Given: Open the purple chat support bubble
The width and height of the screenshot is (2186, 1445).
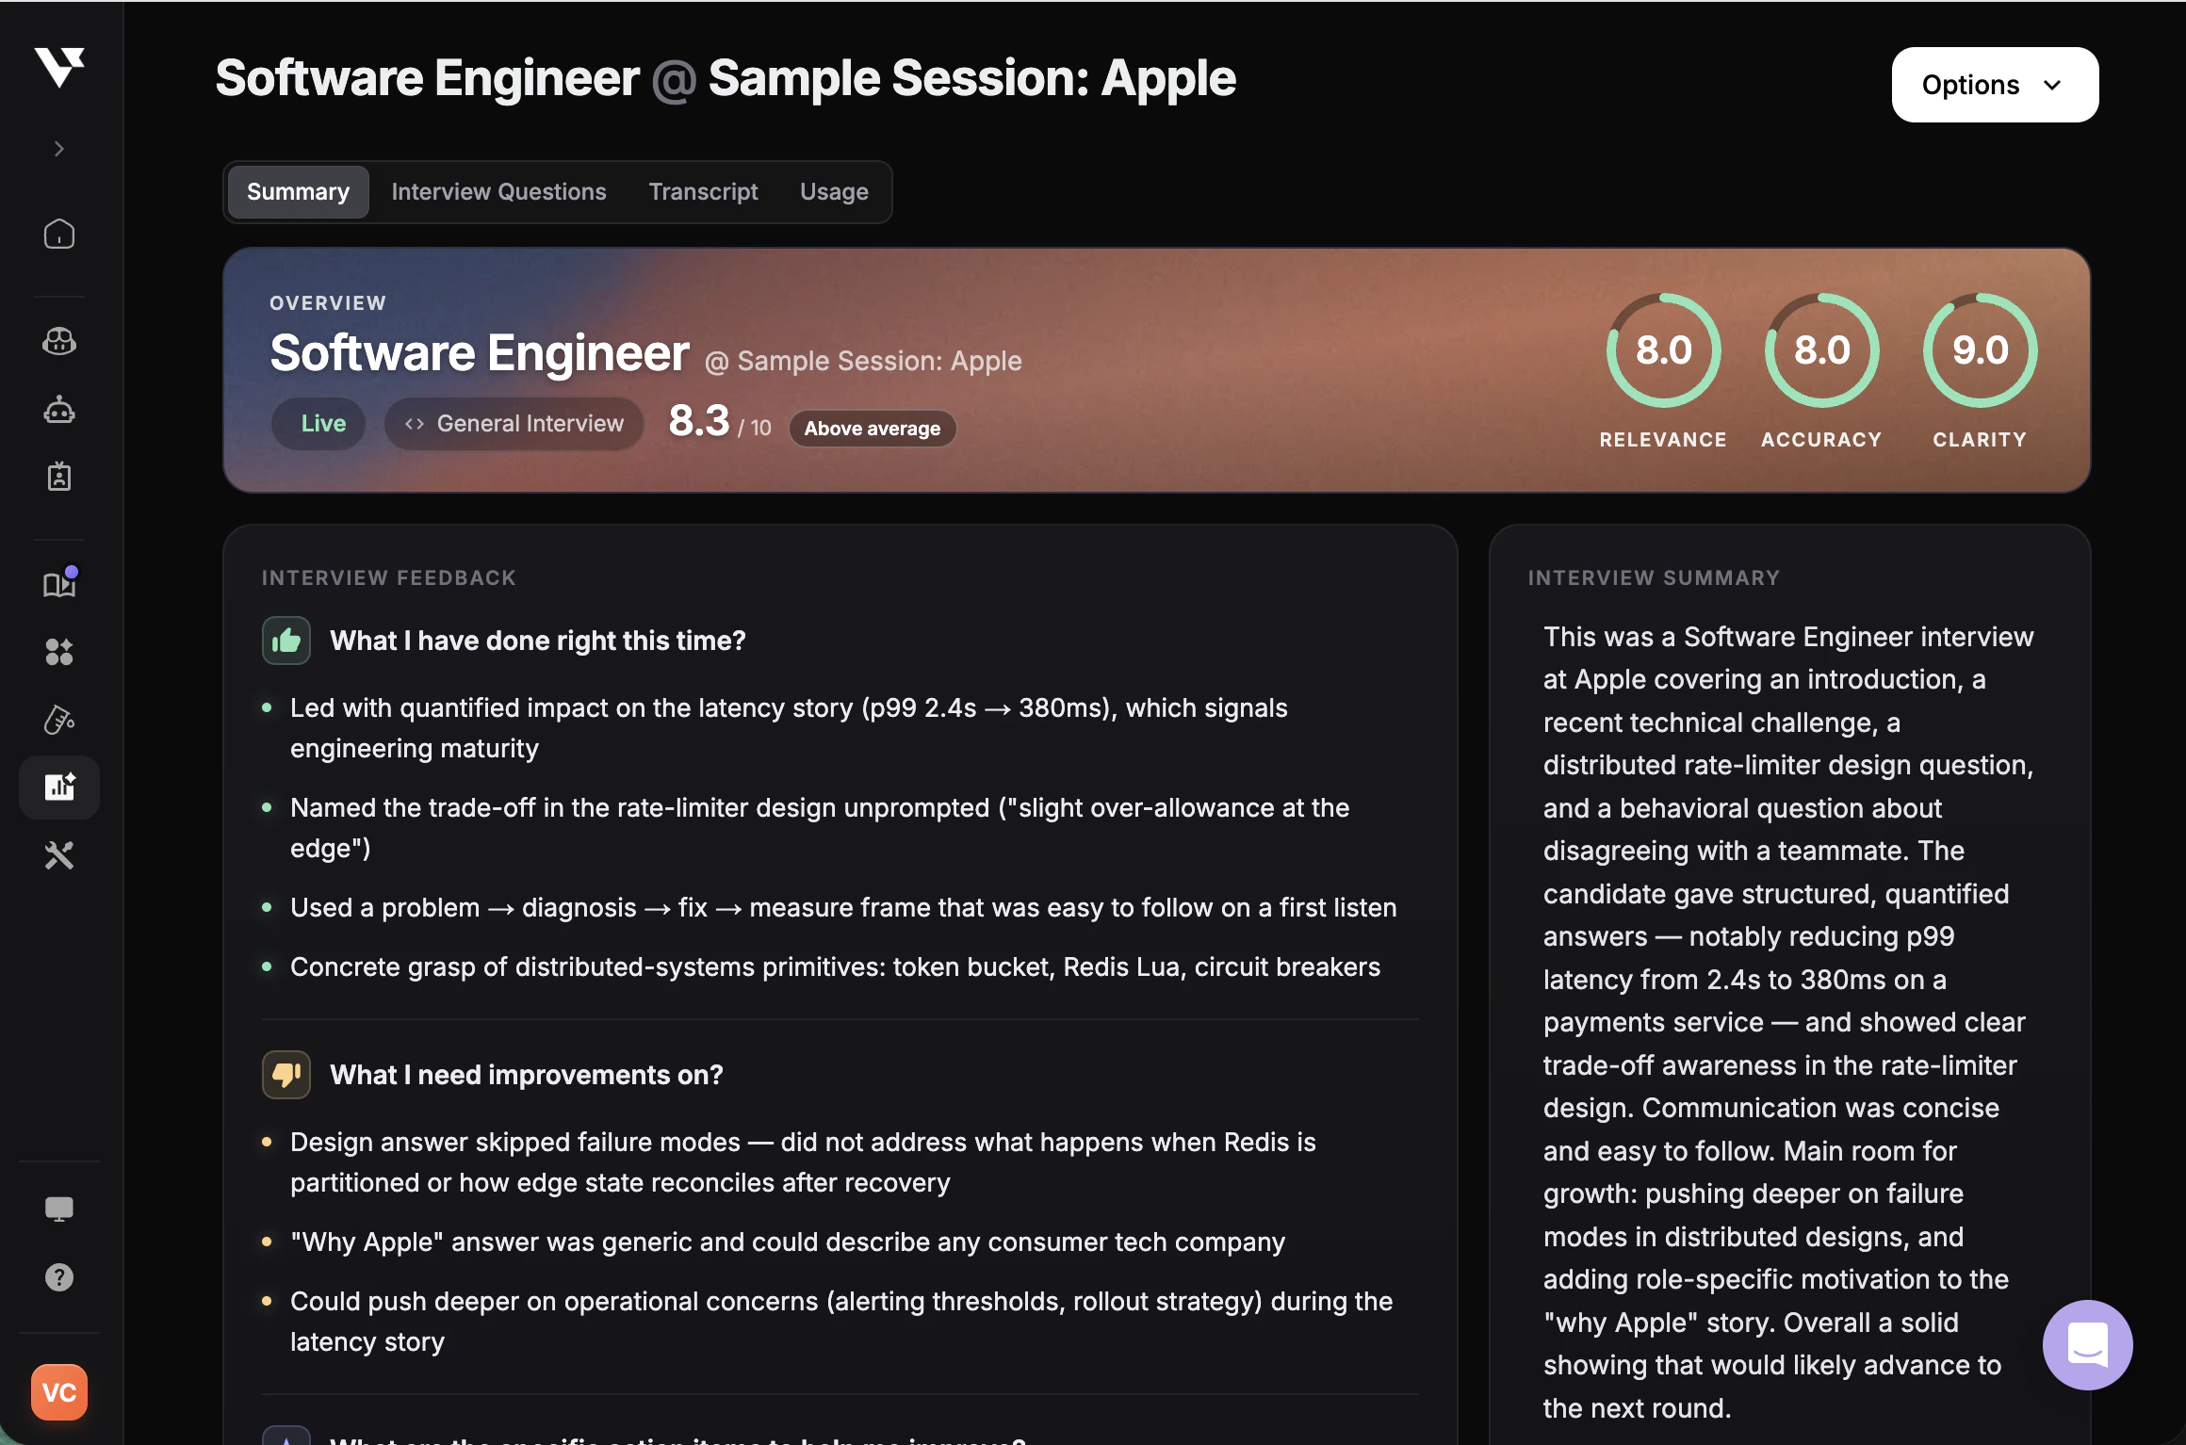Looking at the screenshot, I should pyautogui.click(x=2088, y=1345).
